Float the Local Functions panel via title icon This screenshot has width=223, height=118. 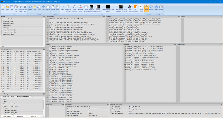click(x=222, y=44)
